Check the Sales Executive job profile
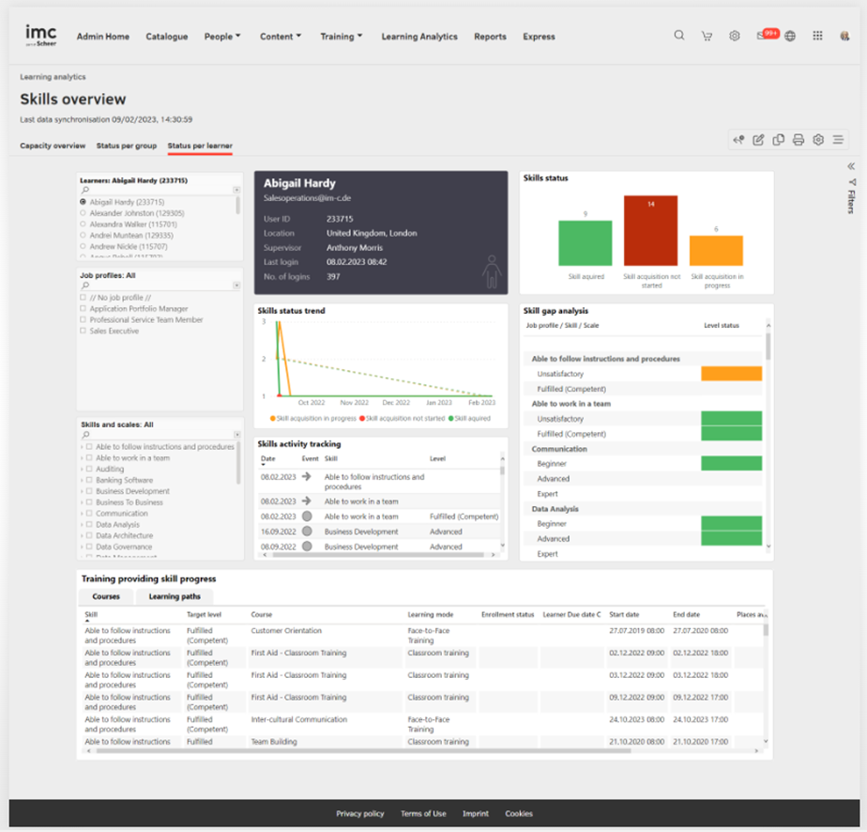 84,331
